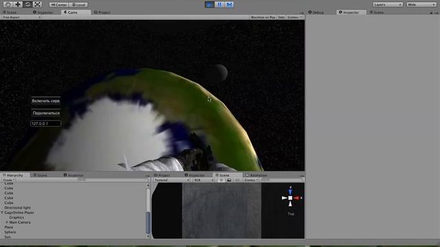Click the Hierarchy scroll-down arrow
This screenshot has width=440, height=247.
tap(148, 236)
